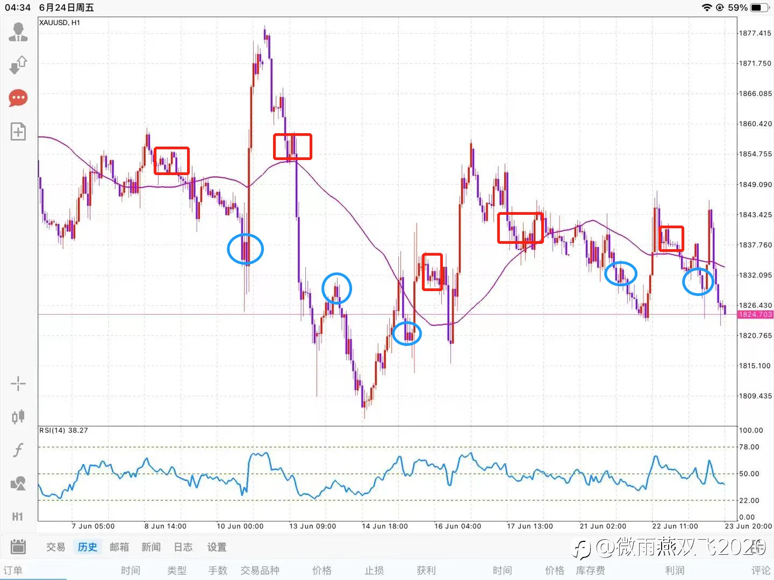Switch to the 设置 tab
Screen dimensions: 774x580
tap(217, 547)
